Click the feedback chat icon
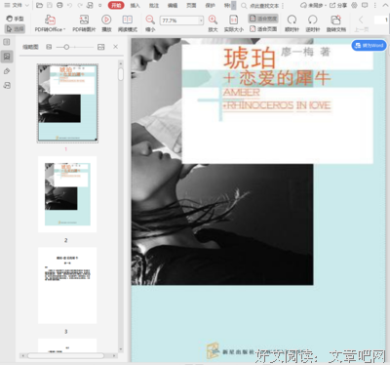 [365, 5]
